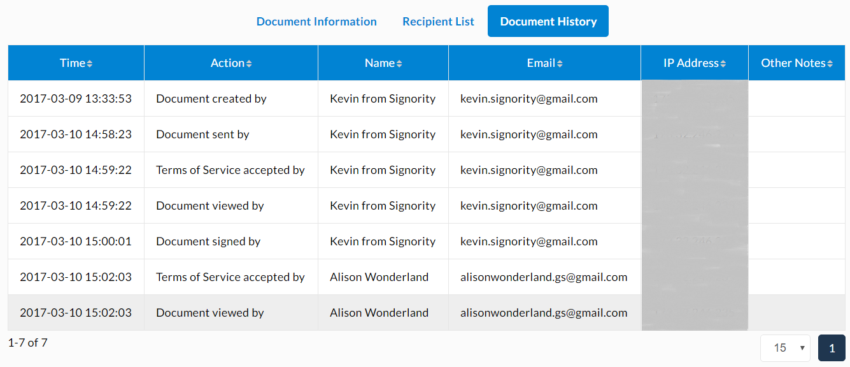The height and width of the screenshot is (367, 850).
Task: Click the 'Document signed by' action cell
Action: coord(231,241)
